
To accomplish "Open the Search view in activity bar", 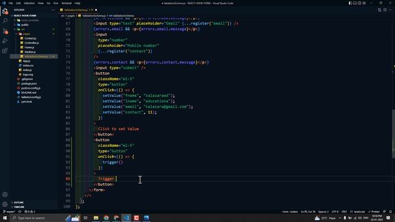I will point(5,21).
